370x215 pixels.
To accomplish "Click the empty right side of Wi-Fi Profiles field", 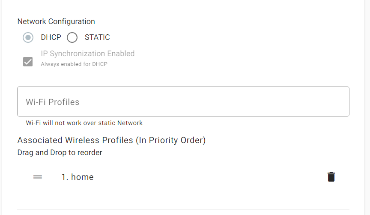I will 278,102.
